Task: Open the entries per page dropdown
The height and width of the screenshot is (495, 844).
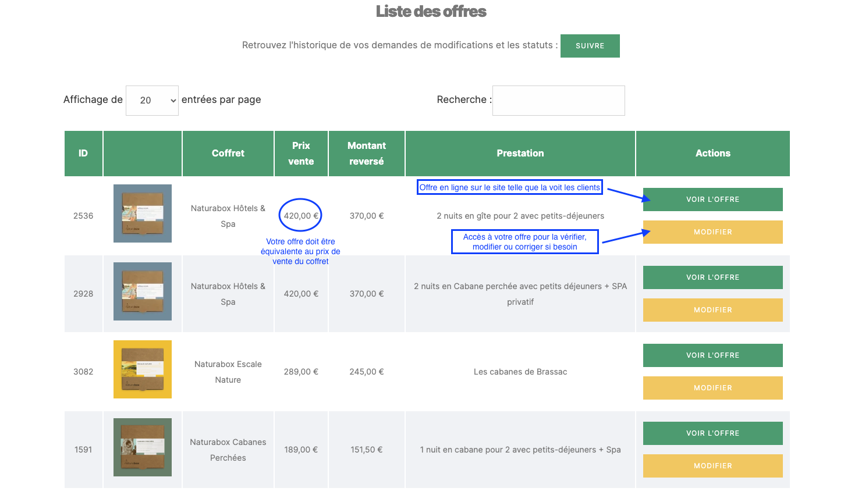Action: 152,101
